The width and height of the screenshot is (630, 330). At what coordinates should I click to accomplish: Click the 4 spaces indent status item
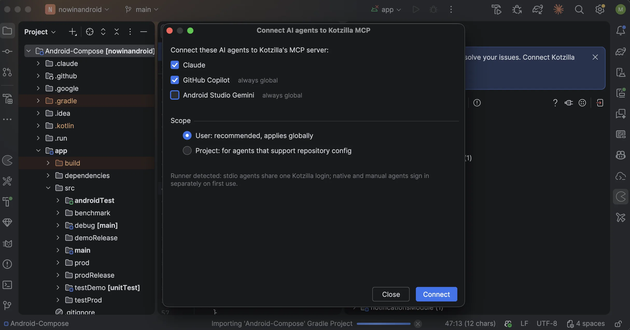[x=586, y=324]
